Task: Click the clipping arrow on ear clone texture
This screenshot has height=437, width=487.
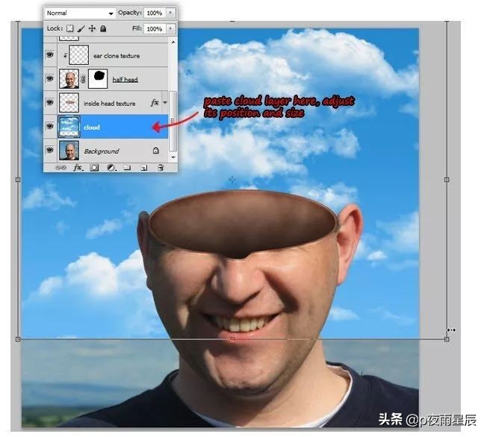Action: pyautogui.click(x=65, y=55)
